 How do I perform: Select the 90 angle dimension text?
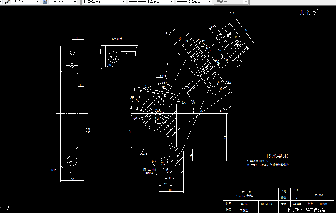click(x=201, y=112)
